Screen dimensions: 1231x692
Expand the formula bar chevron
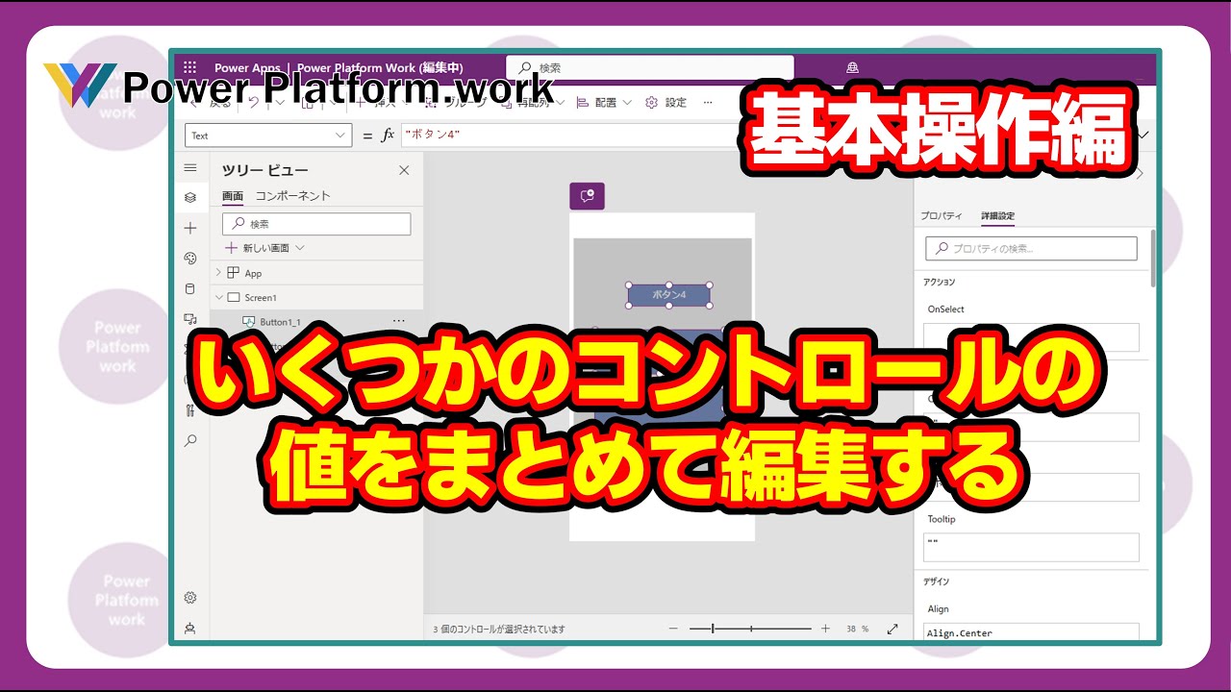click(1143, 136)
